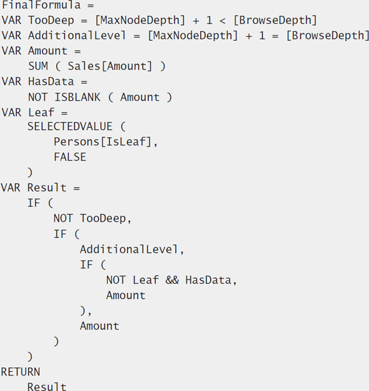369x391 pixels.
Task: Click the NOT TooDeep condition
Action: pos(90,218)
